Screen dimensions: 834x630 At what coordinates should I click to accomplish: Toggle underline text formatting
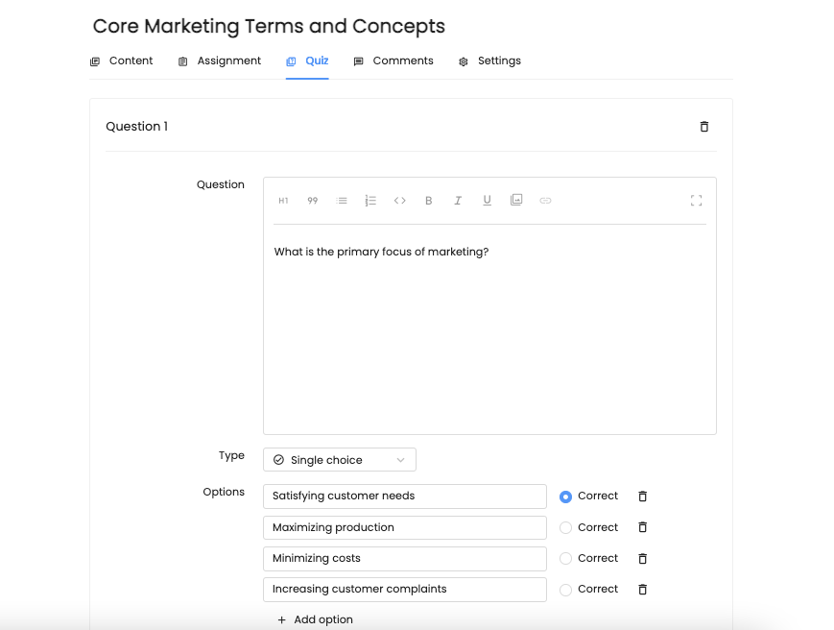click(x=487, y=200)
